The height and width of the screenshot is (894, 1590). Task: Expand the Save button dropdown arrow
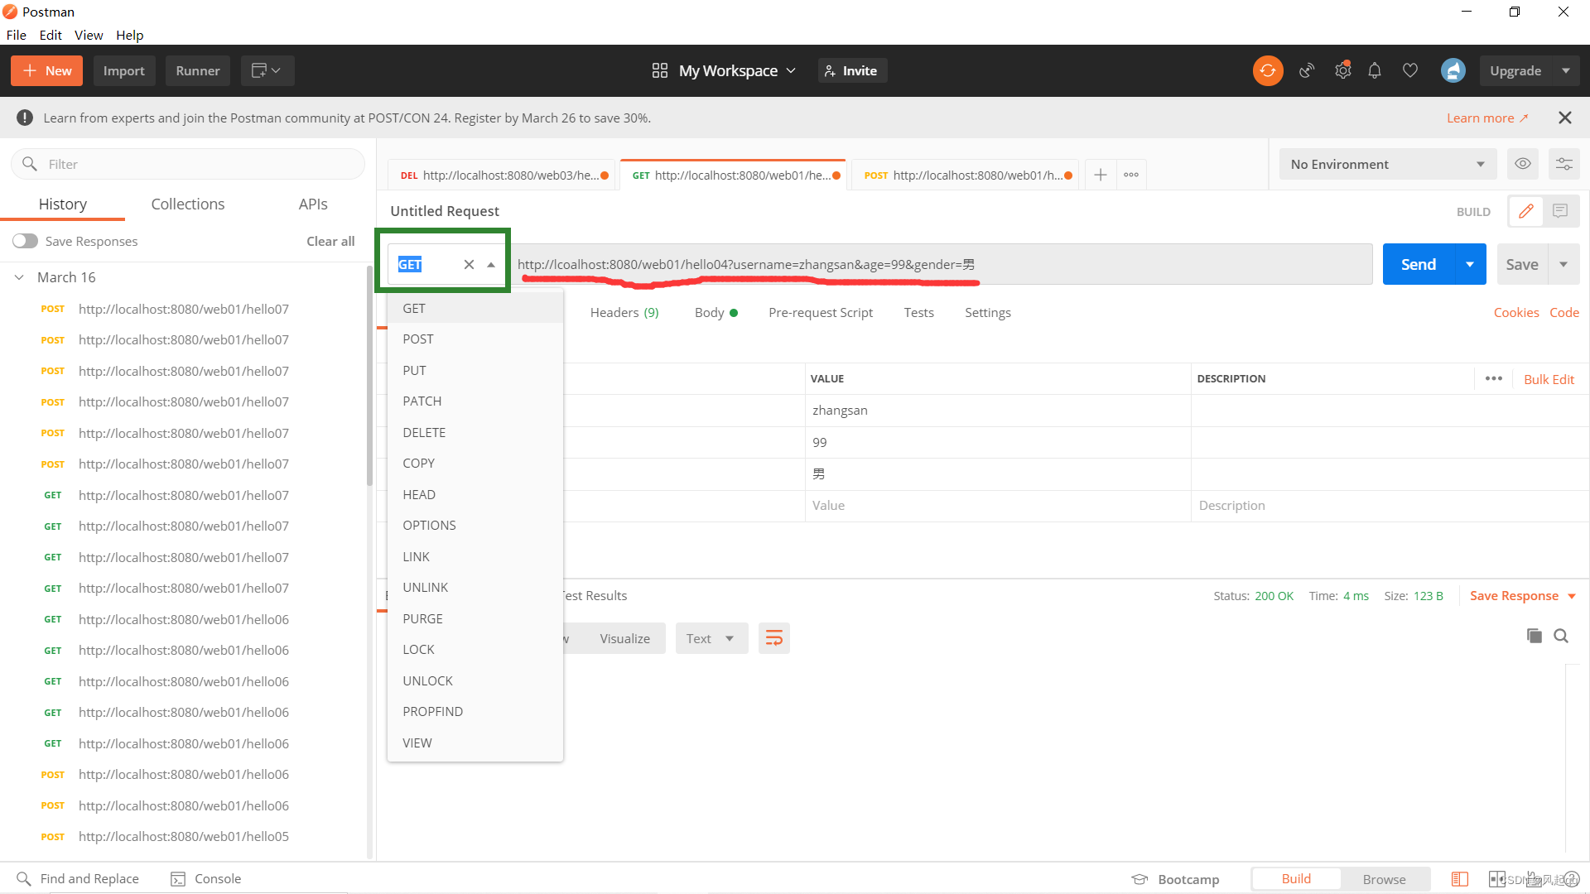1563,265
